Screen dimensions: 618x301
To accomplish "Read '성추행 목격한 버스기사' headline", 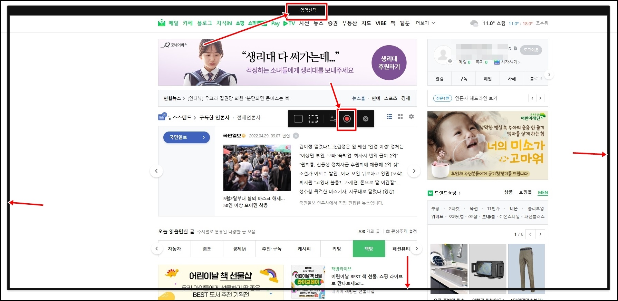I will click(x=347, y=191).
